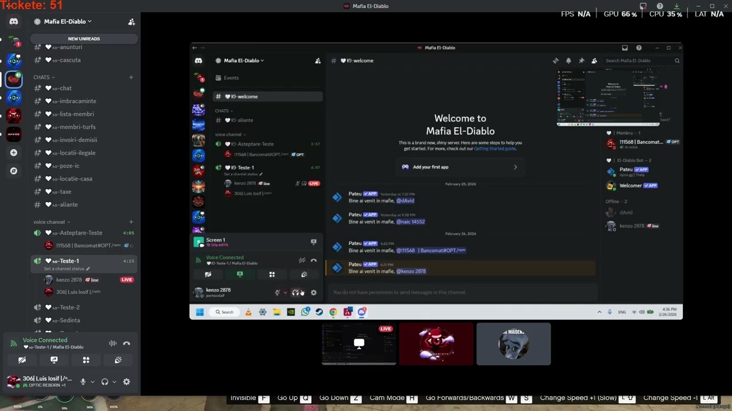Open the taxe channel
Screen dimensions: 732x411
click(83, 192)
